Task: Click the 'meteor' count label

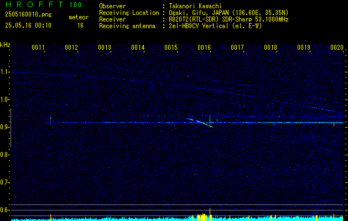Action: [79, 17]
